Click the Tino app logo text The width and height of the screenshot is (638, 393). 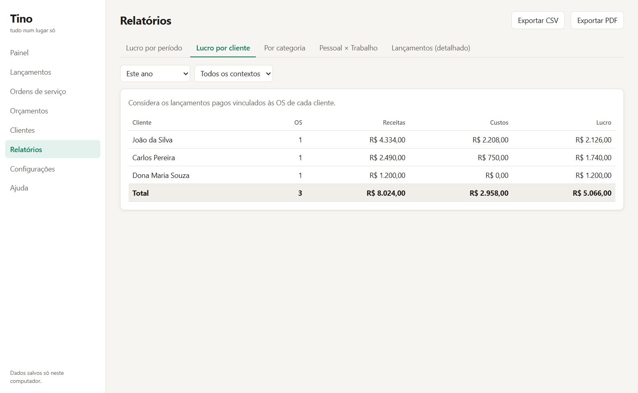click(21, 19)
